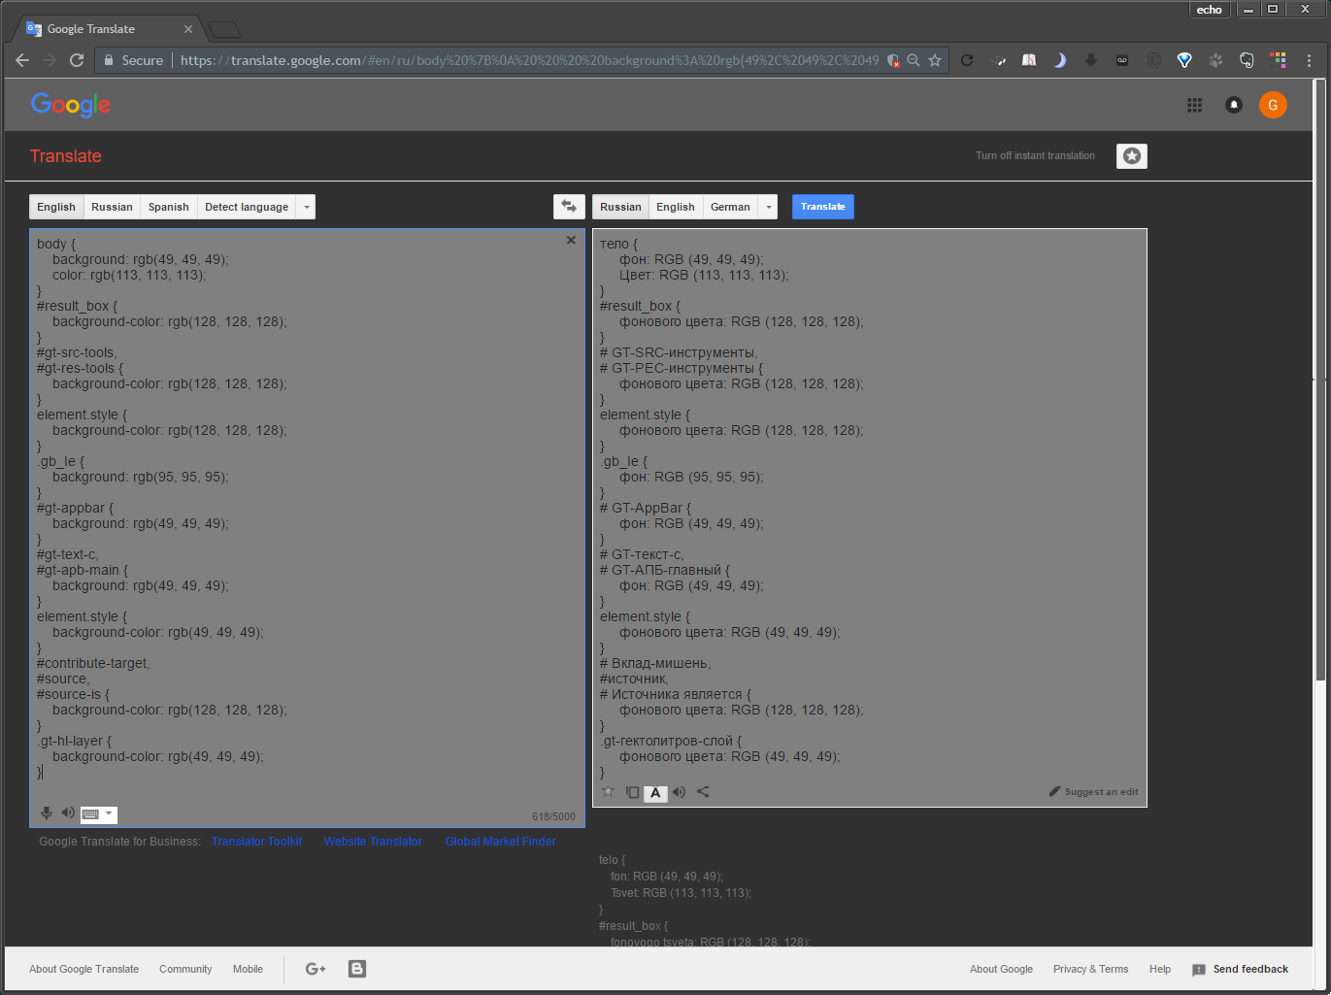Select English as target language

click(676, 207)
